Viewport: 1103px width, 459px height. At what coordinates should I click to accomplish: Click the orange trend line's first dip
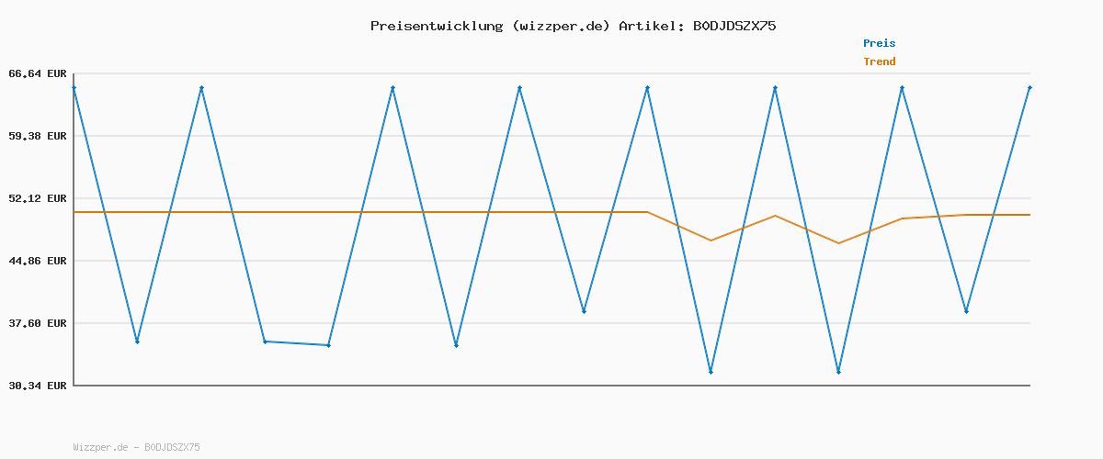click(x=711, y=241)
